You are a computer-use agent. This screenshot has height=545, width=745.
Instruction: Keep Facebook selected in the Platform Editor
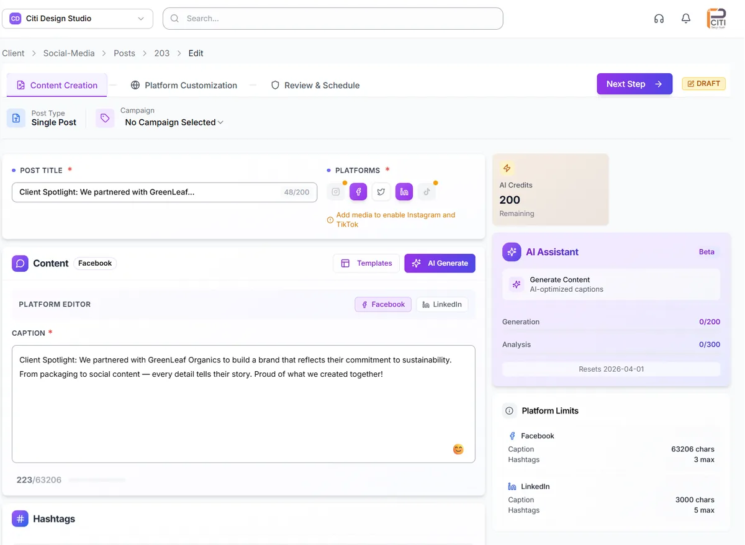tap(383, 304)
